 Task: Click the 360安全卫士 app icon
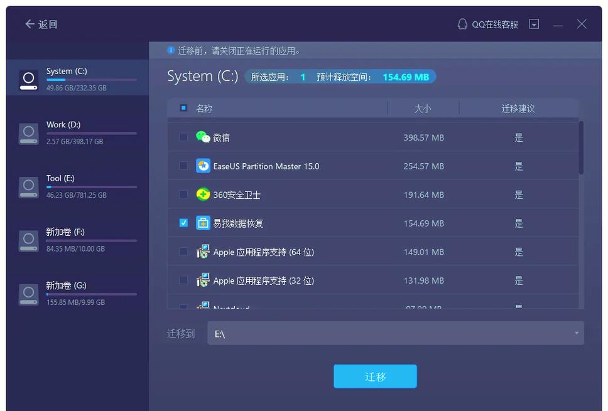(203, 195)
